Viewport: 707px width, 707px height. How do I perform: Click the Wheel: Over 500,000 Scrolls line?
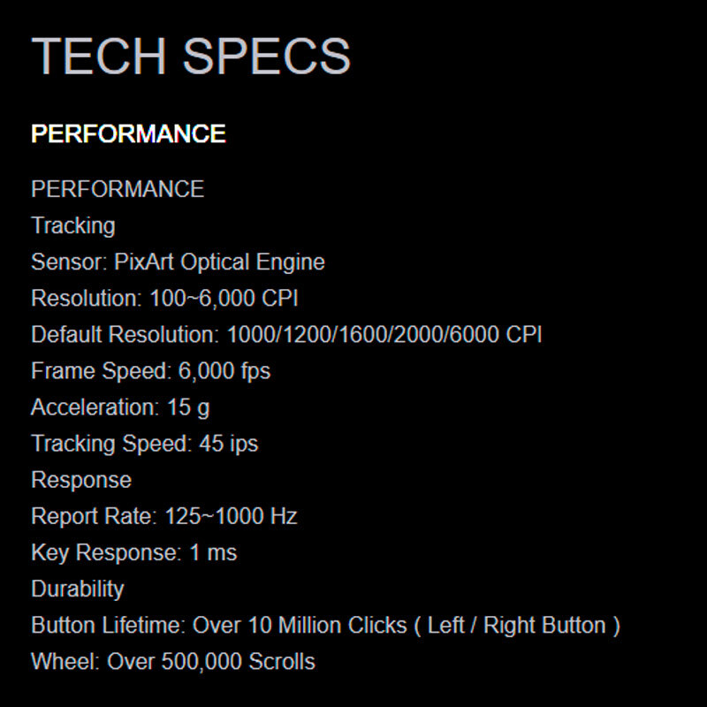pyautogui.click(x=173, y=662)
